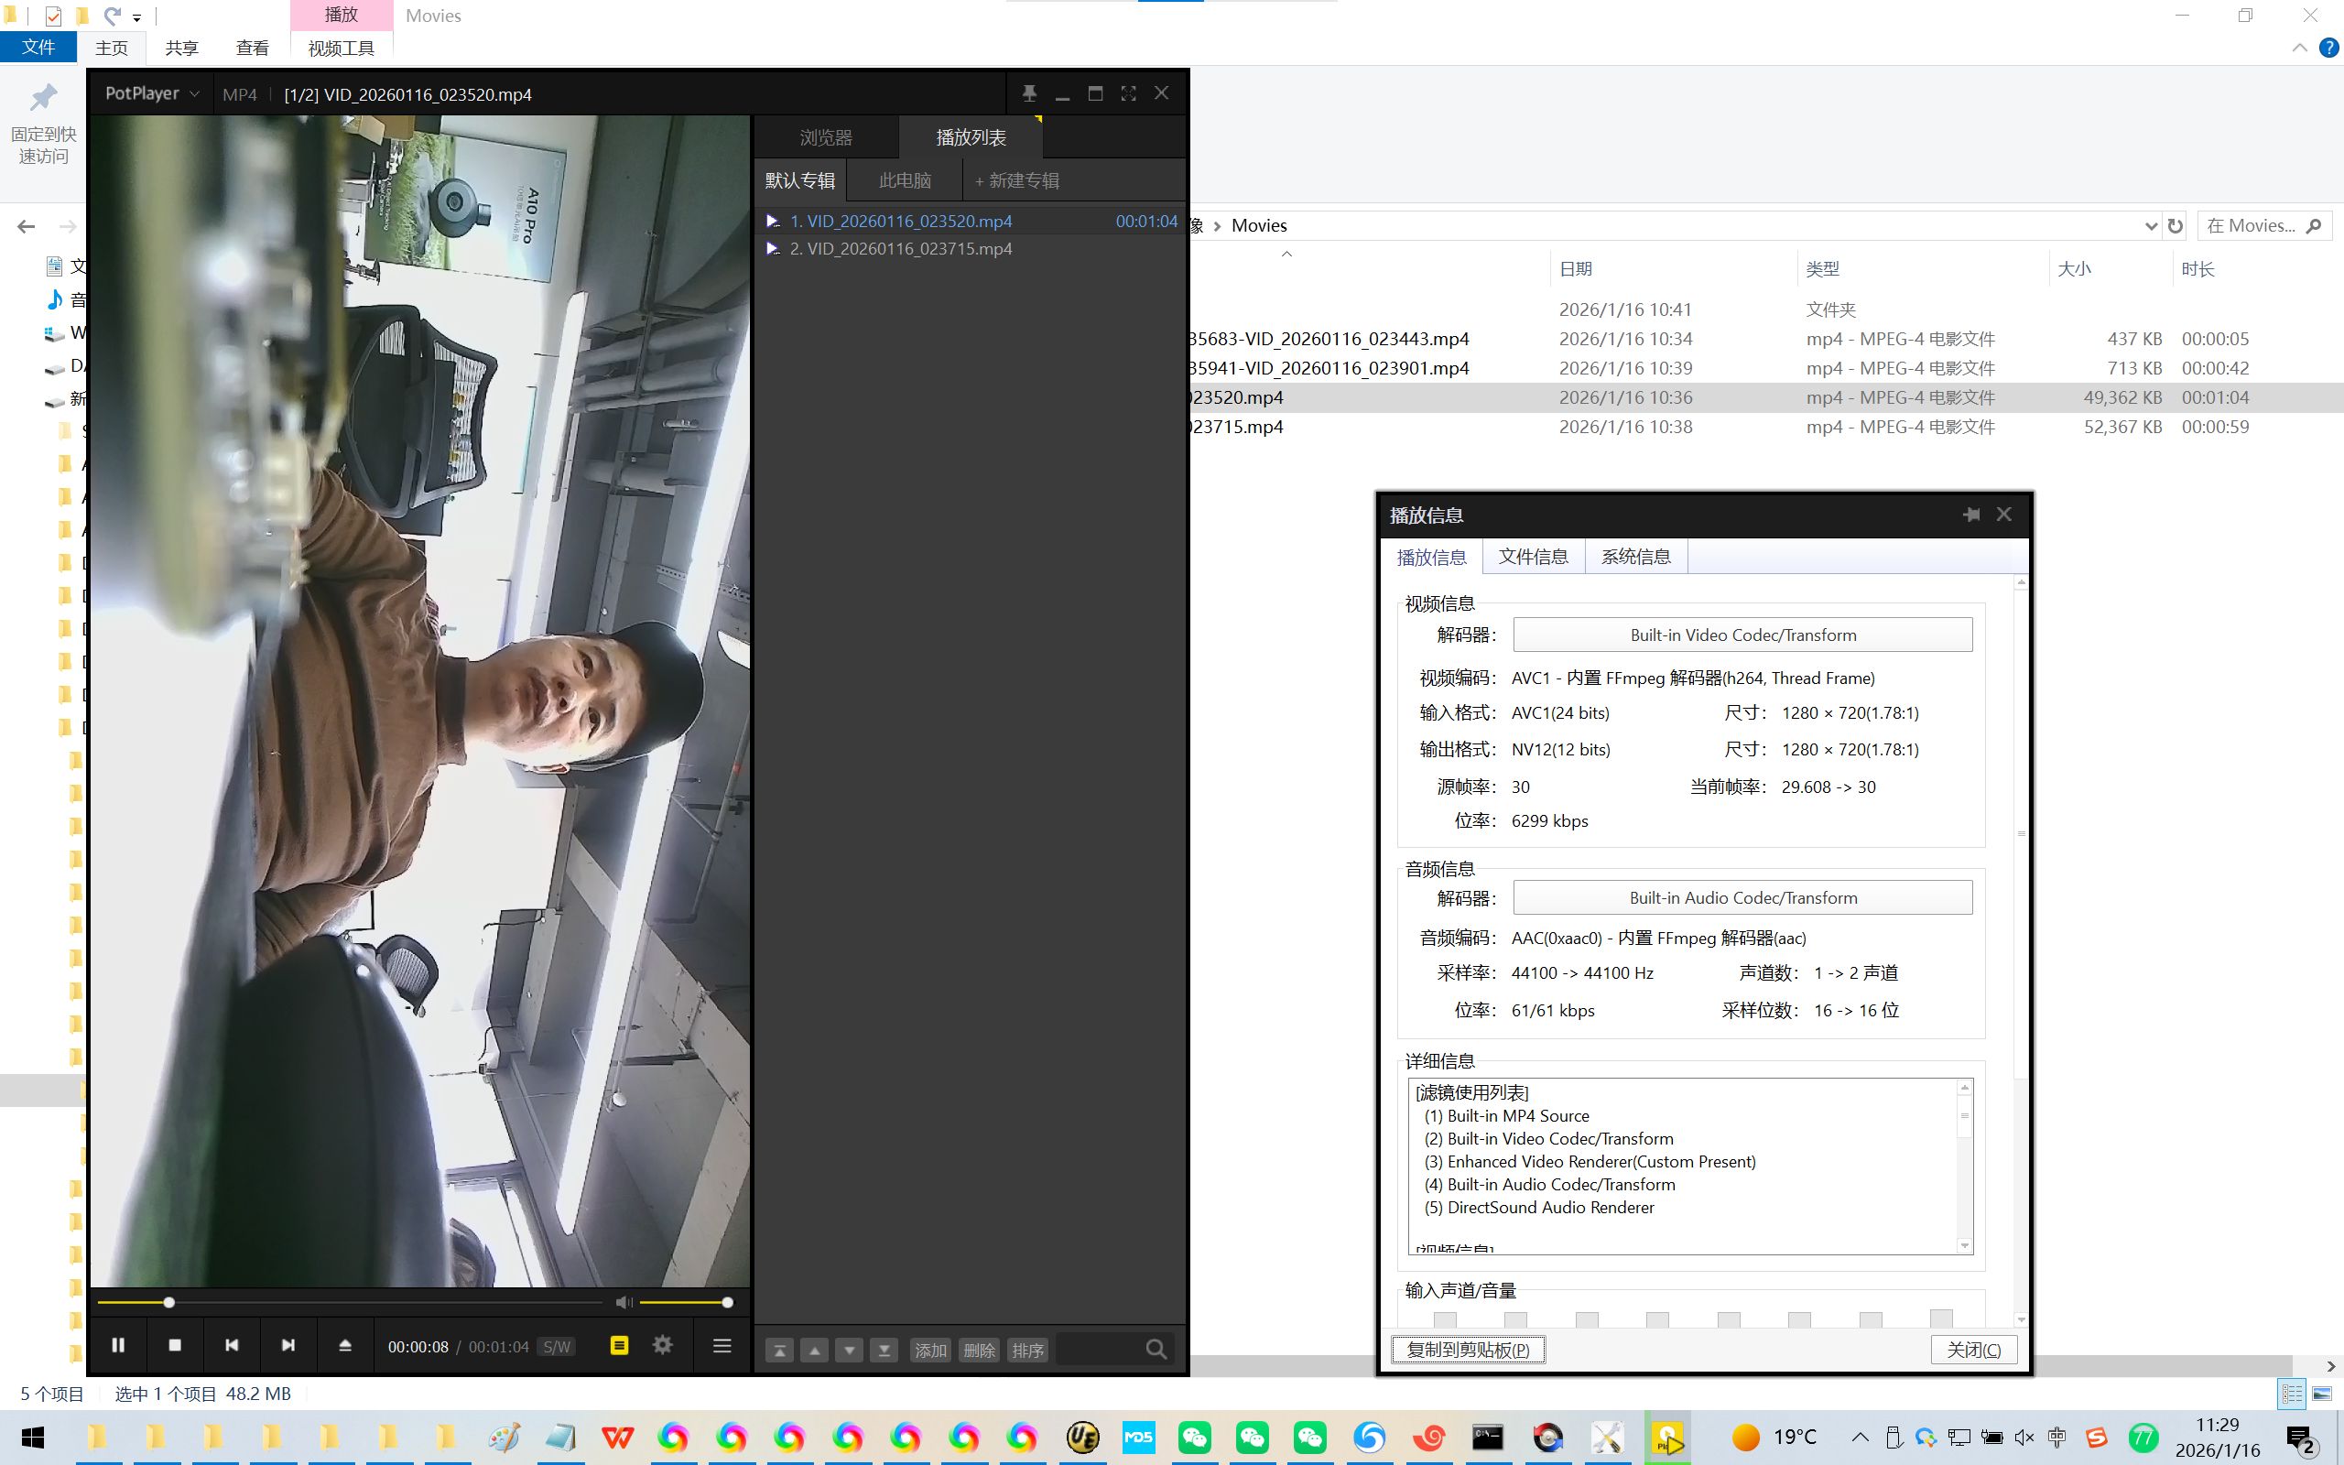Click the refresh icon in Explorer address bar
The image size is (2344, 1465).
(2176, 226)
